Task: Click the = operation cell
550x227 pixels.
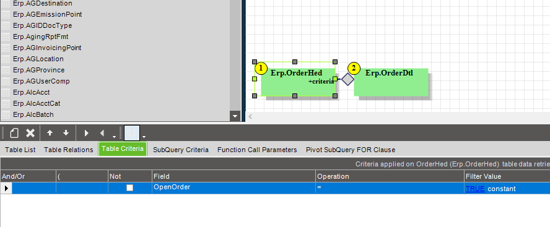Action: (390, 188)
